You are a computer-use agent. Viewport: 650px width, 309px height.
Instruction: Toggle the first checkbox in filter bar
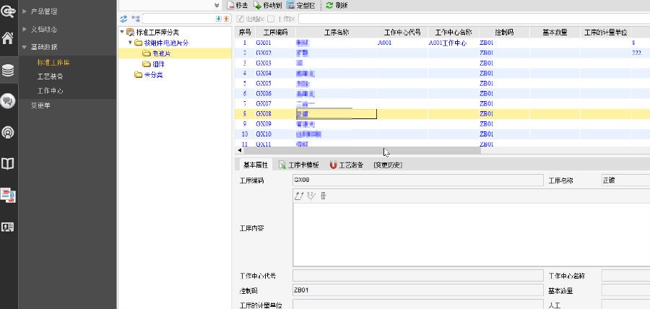click(240, 18)
